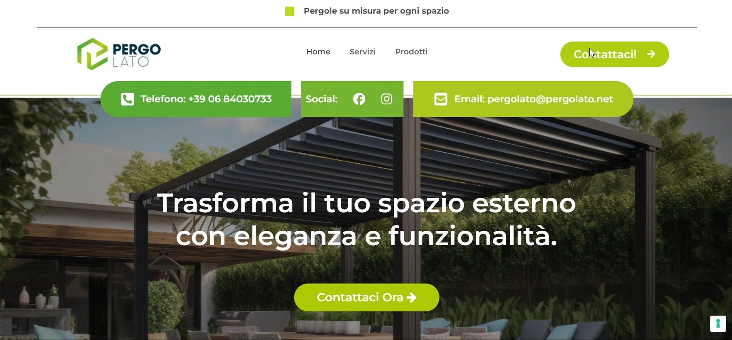Screen dimensions: 732x340
Task: Open the green privacy widget icon
Action: (x=718, y=324)
